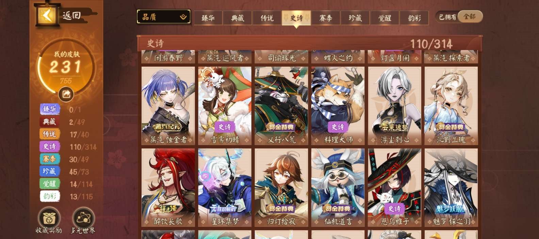The image size is (539, 239).
Task: Expand the 品质 sort dropdown
Action: tap(164, 17)
